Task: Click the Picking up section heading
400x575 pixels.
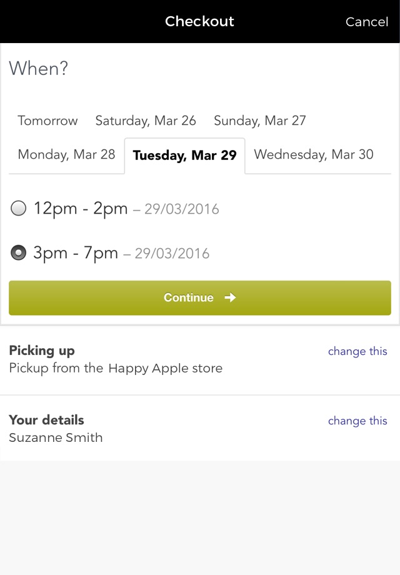Action: (42, 351)
